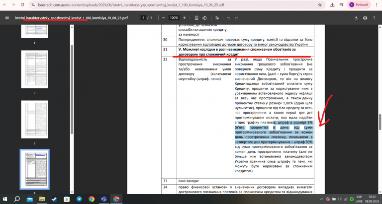382x204 pixels.
Task: Activate the draw annotation tool
Action: (x=217, y=18)
